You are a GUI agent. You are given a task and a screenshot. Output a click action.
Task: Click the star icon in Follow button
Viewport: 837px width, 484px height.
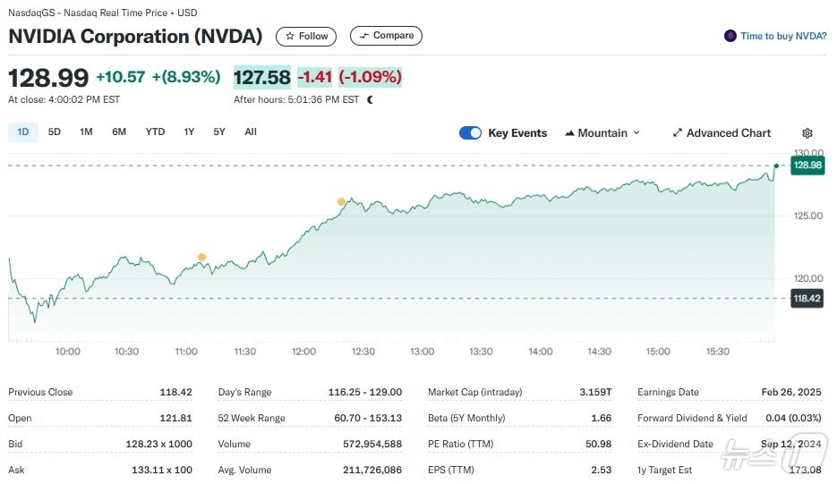(289, 36)
